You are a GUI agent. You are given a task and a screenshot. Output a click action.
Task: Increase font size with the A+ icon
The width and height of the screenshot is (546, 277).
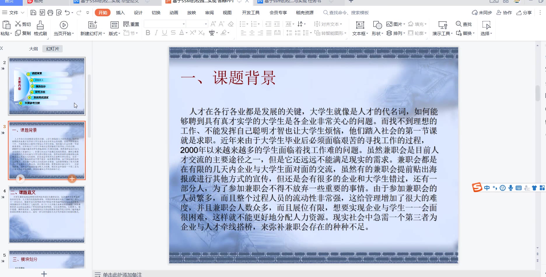213,24
